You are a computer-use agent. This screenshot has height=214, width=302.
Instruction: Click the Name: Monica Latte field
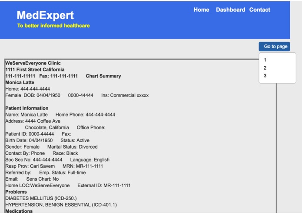click(27, 115)
